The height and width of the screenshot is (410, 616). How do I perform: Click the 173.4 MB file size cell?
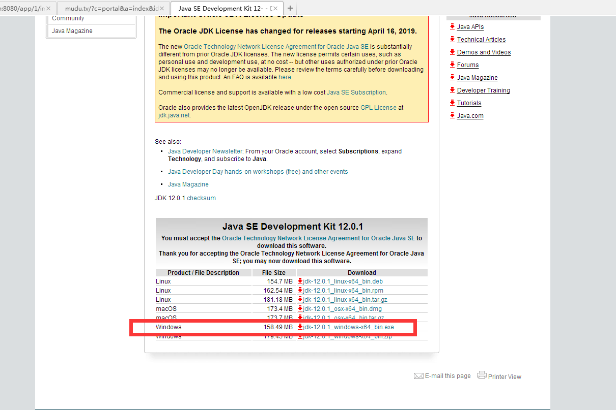(274, 308)
